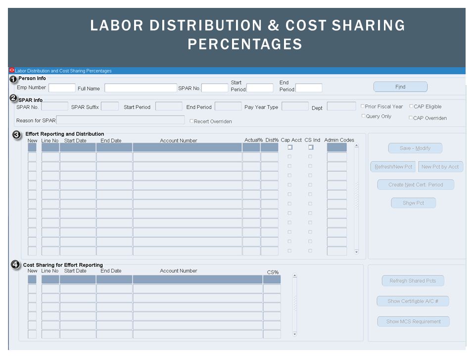Click Show MCS Requirement button

point(413,321)
